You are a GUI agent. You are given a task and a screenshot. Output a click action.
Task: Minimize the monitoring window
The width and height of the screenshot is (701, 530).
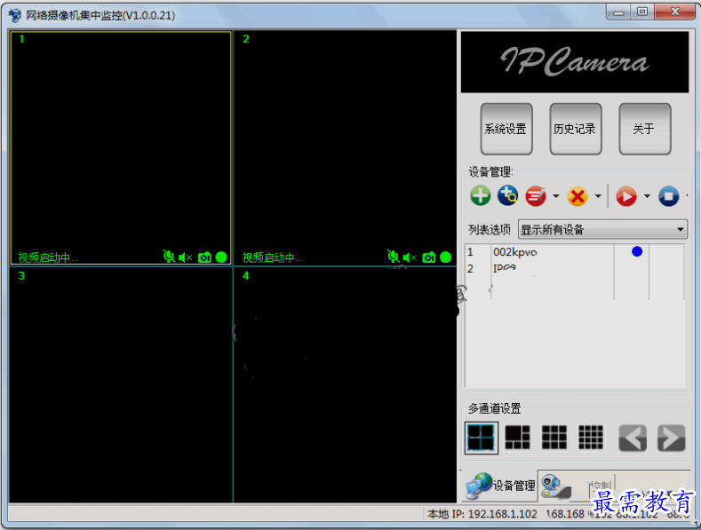click(618, 12)
